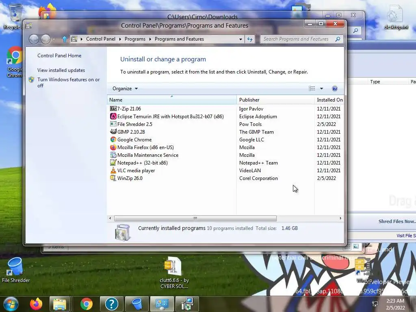The height and width of the screenshot is (312, 416).
Task: Select the Corel Corporation publisher cell
Action: point(258,178)
